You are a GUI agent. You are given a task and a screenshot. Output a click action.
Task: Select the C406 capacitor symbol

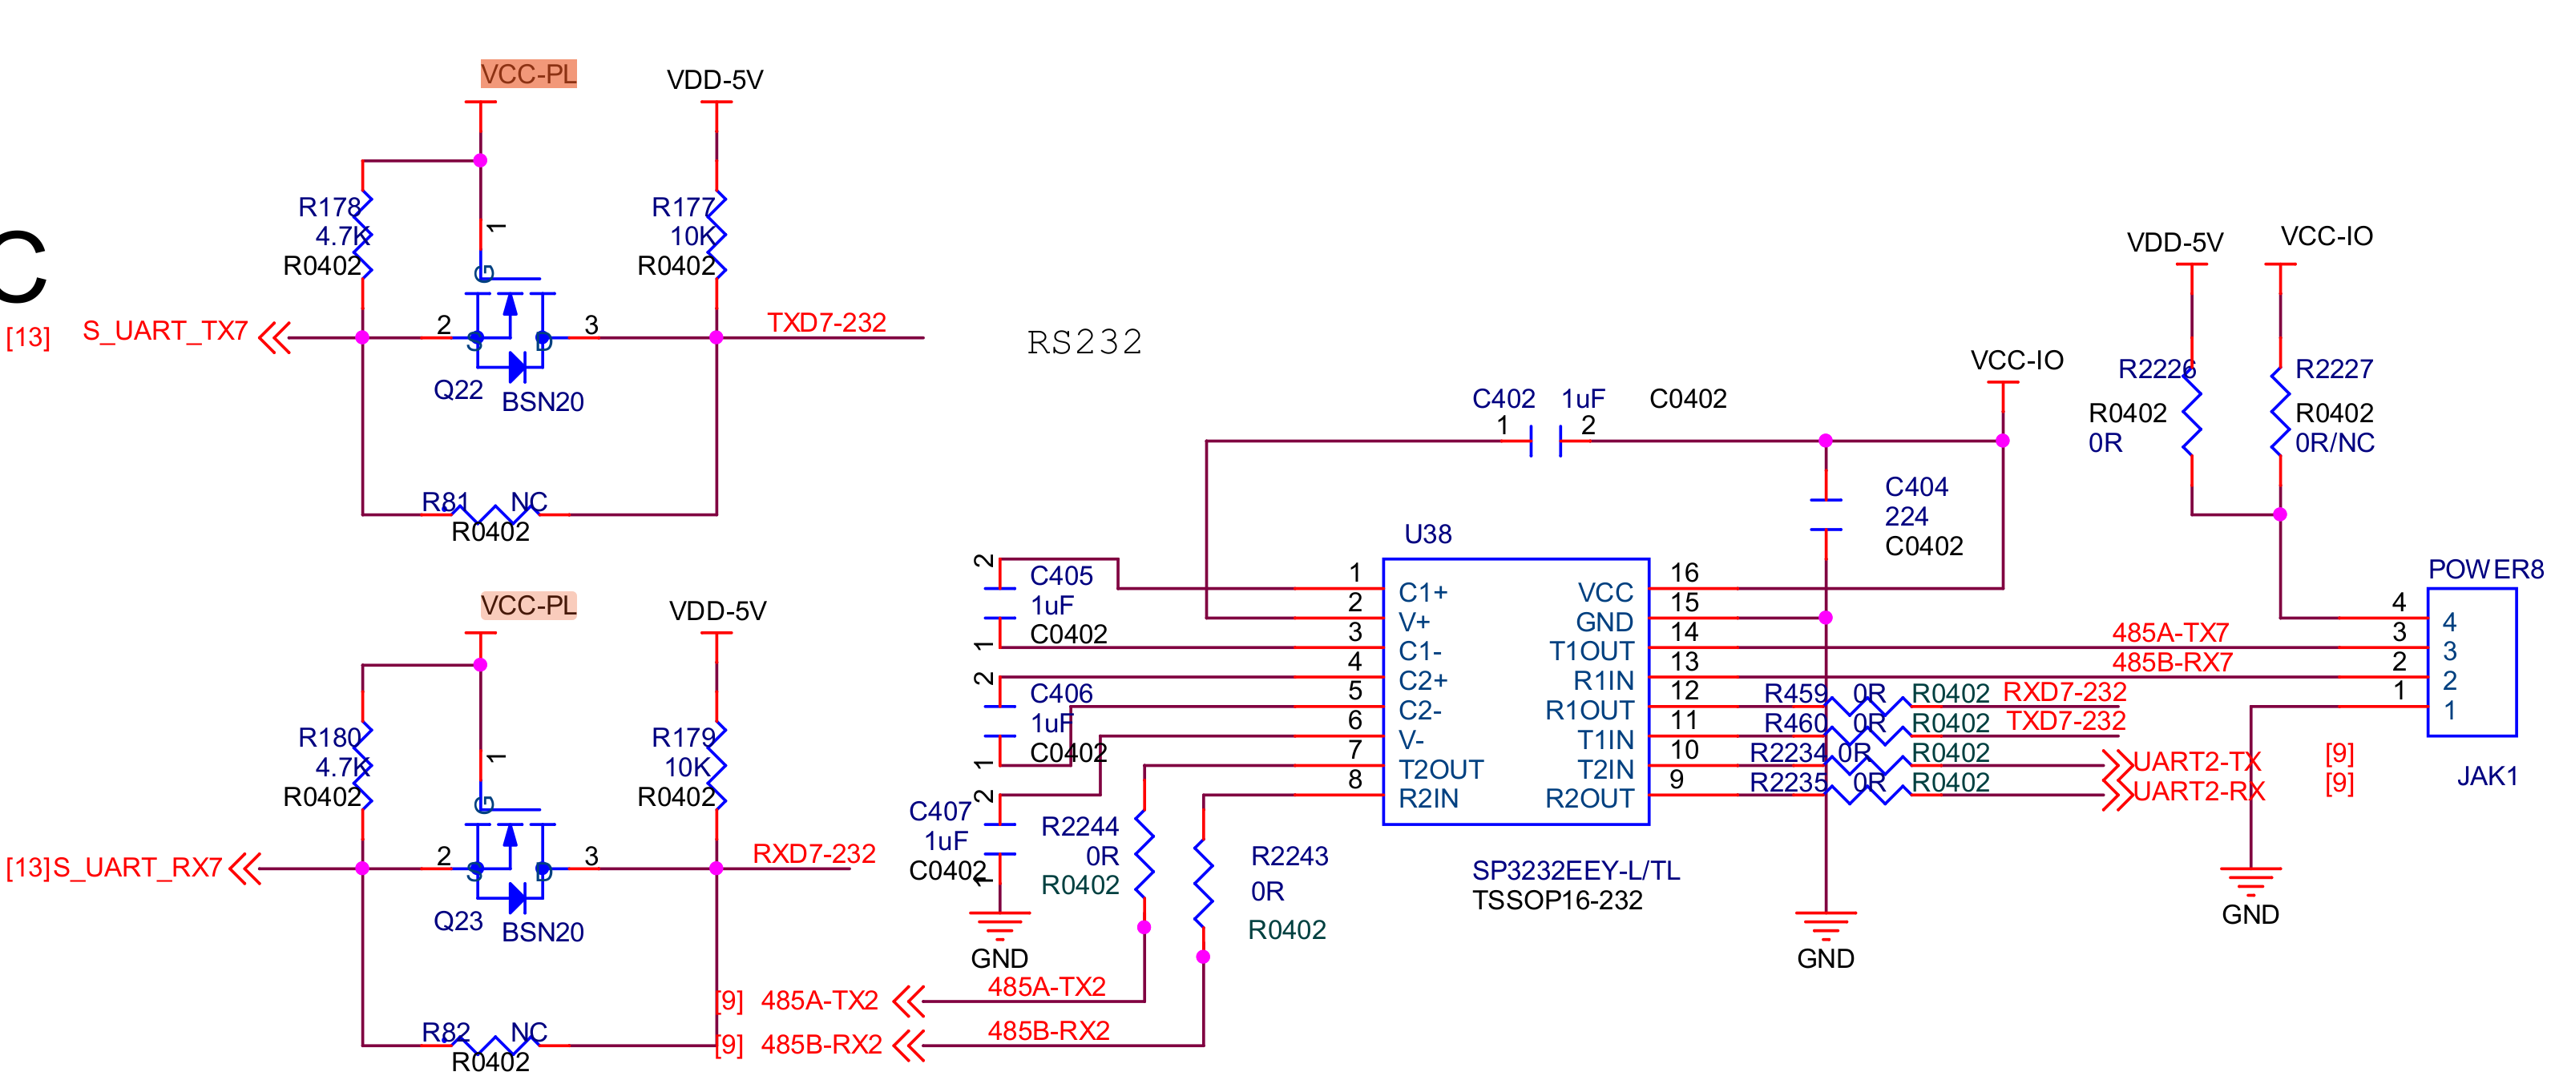pos(999,721)
